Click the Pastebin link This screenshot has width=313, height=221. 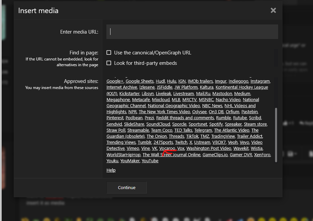coord(250,112)
